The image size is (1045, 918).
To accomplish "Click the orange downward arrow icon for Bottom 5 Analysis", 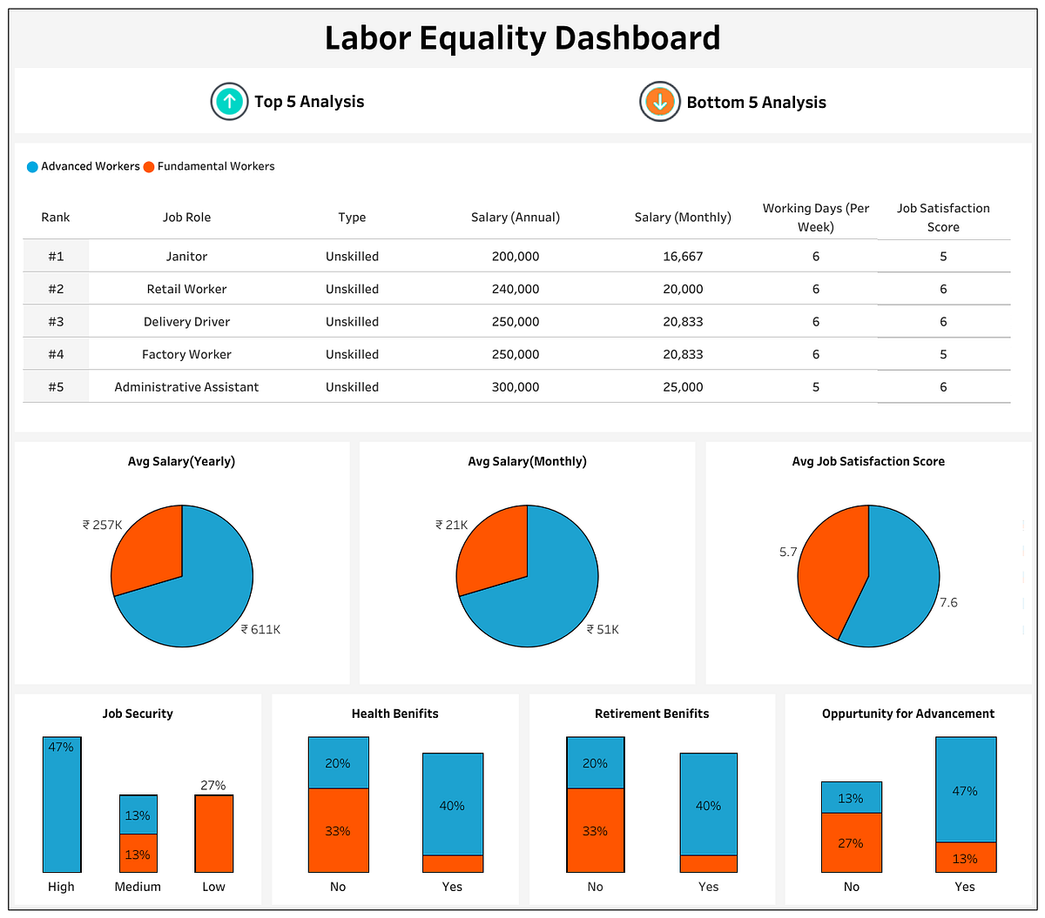I will coord(659,101).
